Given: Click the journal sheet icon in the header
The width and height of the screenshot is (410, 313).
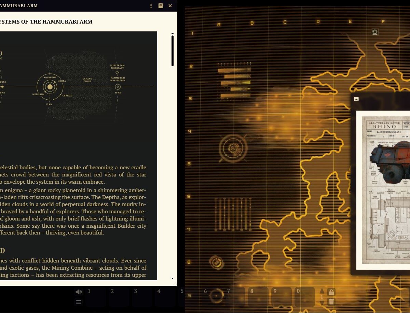Looking at the screenshot, I should [161, 6].
